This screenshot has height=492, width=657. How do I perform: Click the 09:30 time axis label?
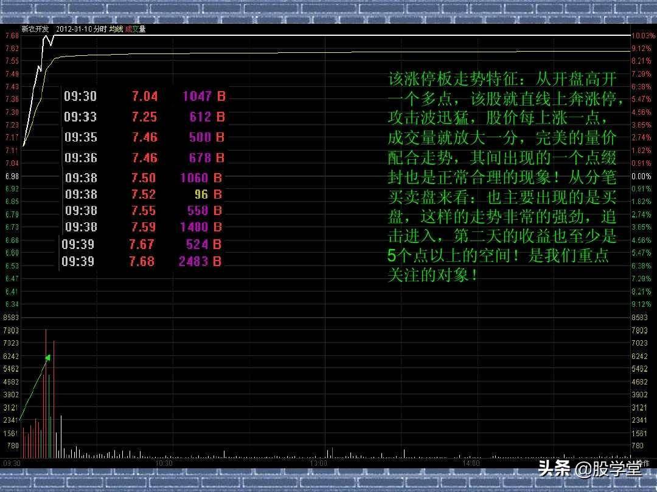pos(12,463)
